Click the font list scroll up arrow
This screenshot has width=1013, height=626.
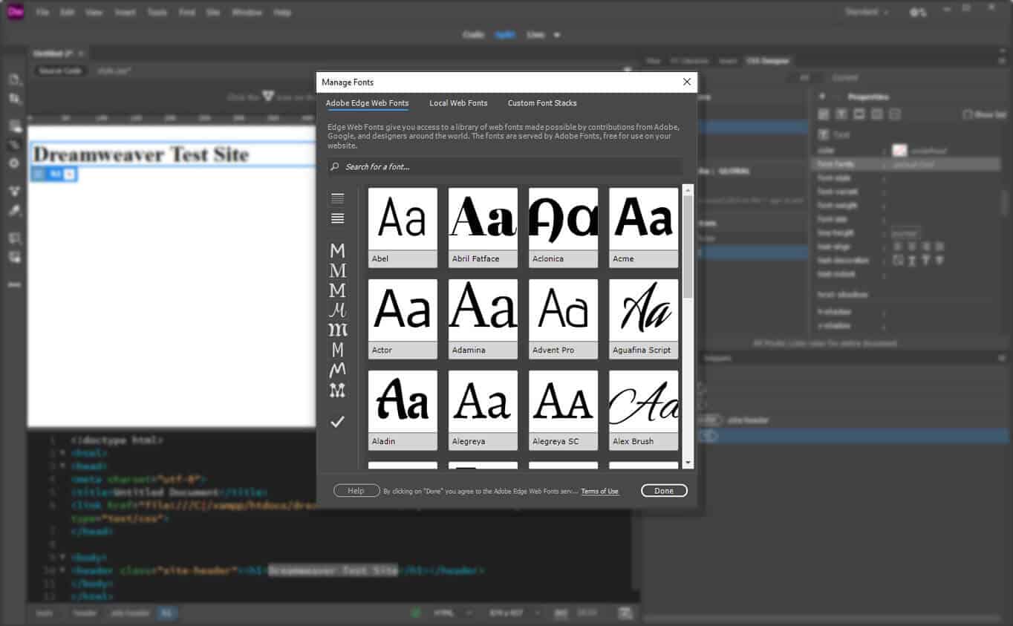(688, 190)
